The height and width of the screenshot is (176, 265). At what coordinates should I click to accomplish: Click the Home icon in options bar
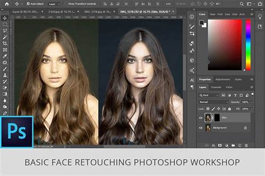coord(7,4)
